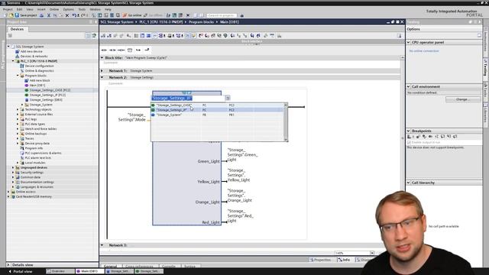Image resolution: width=489 pixels, height=275 pixels.
Task: Select Storage_Settings_CASE [FC2] in the project tree
Action: pos(50,90)
